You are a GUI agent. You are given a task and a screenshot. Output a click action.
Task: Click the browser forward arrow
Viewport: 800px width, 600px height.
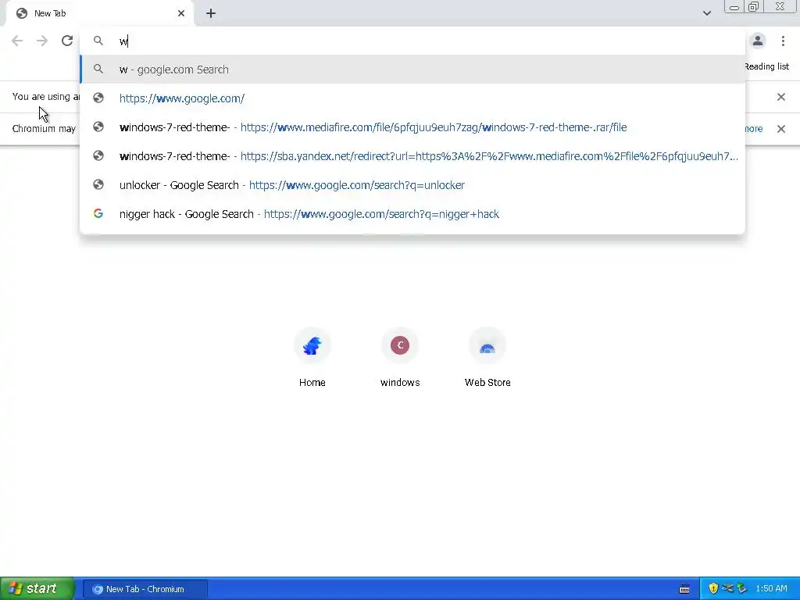click(42, 41)
